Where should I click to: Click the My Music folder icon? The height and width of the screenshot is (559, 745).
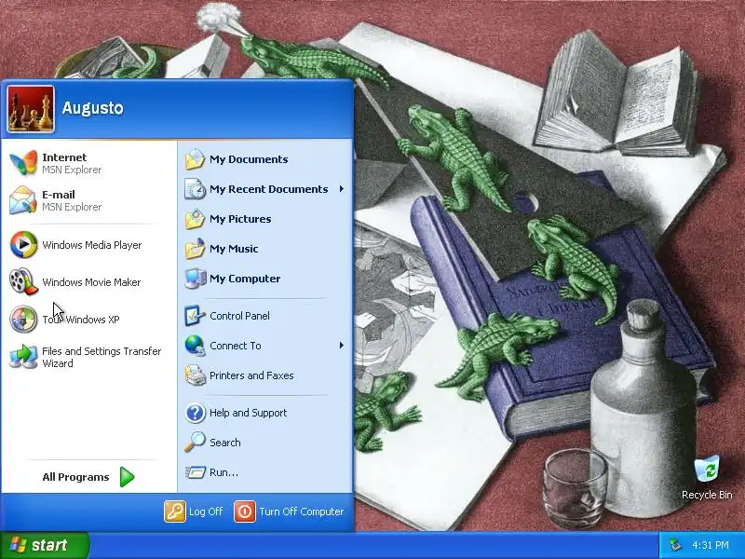195,249
